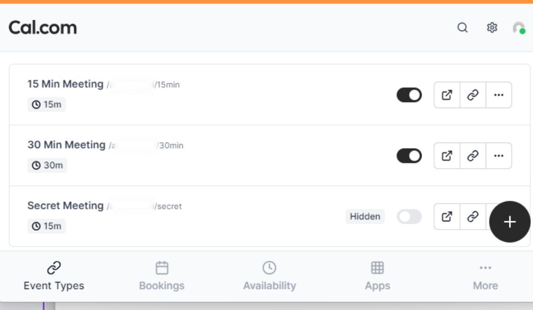Open the Secret Meeting event title

pos(65,206)
